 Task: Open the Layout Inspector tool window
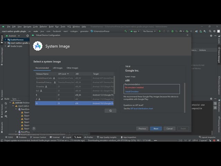coord(207,137)
